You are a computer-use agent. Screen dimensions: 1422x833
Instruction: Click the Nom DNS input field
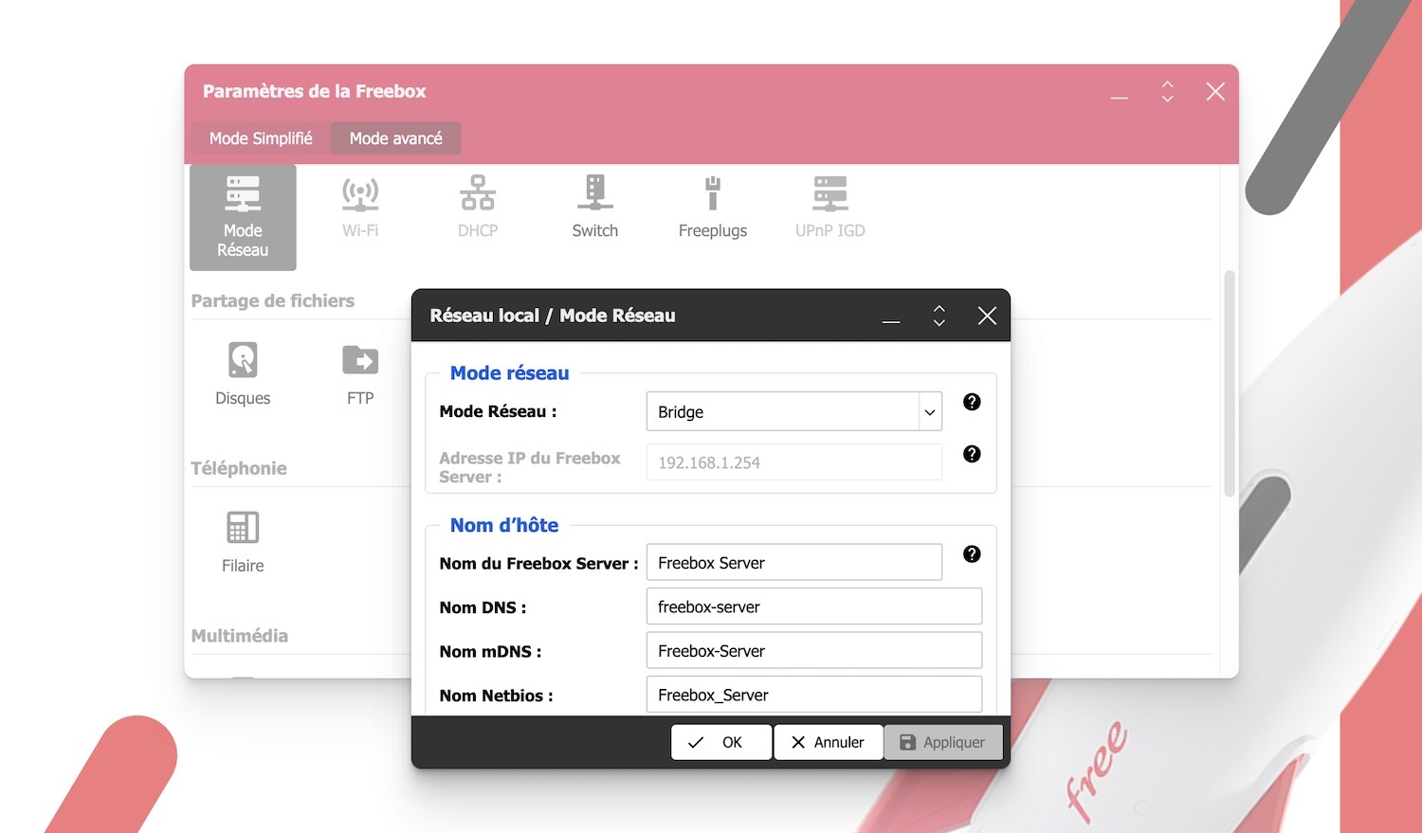pyautogui.click(x=813, y=607)
